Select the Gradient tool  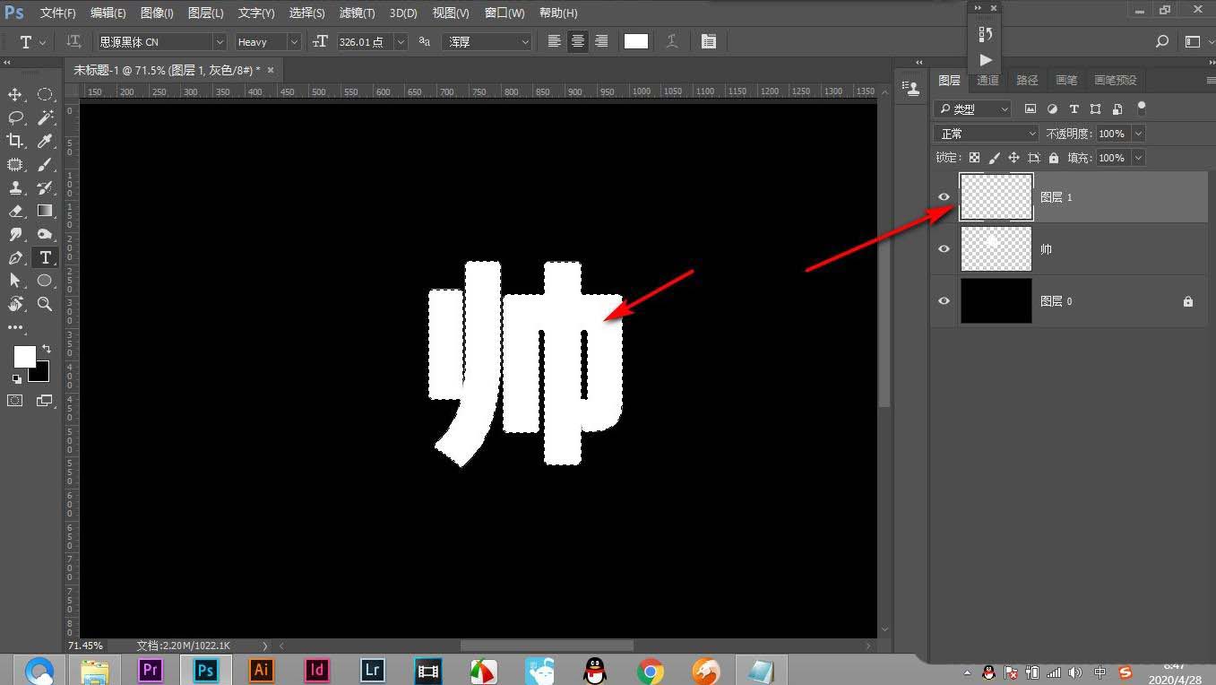coord(45,211)
